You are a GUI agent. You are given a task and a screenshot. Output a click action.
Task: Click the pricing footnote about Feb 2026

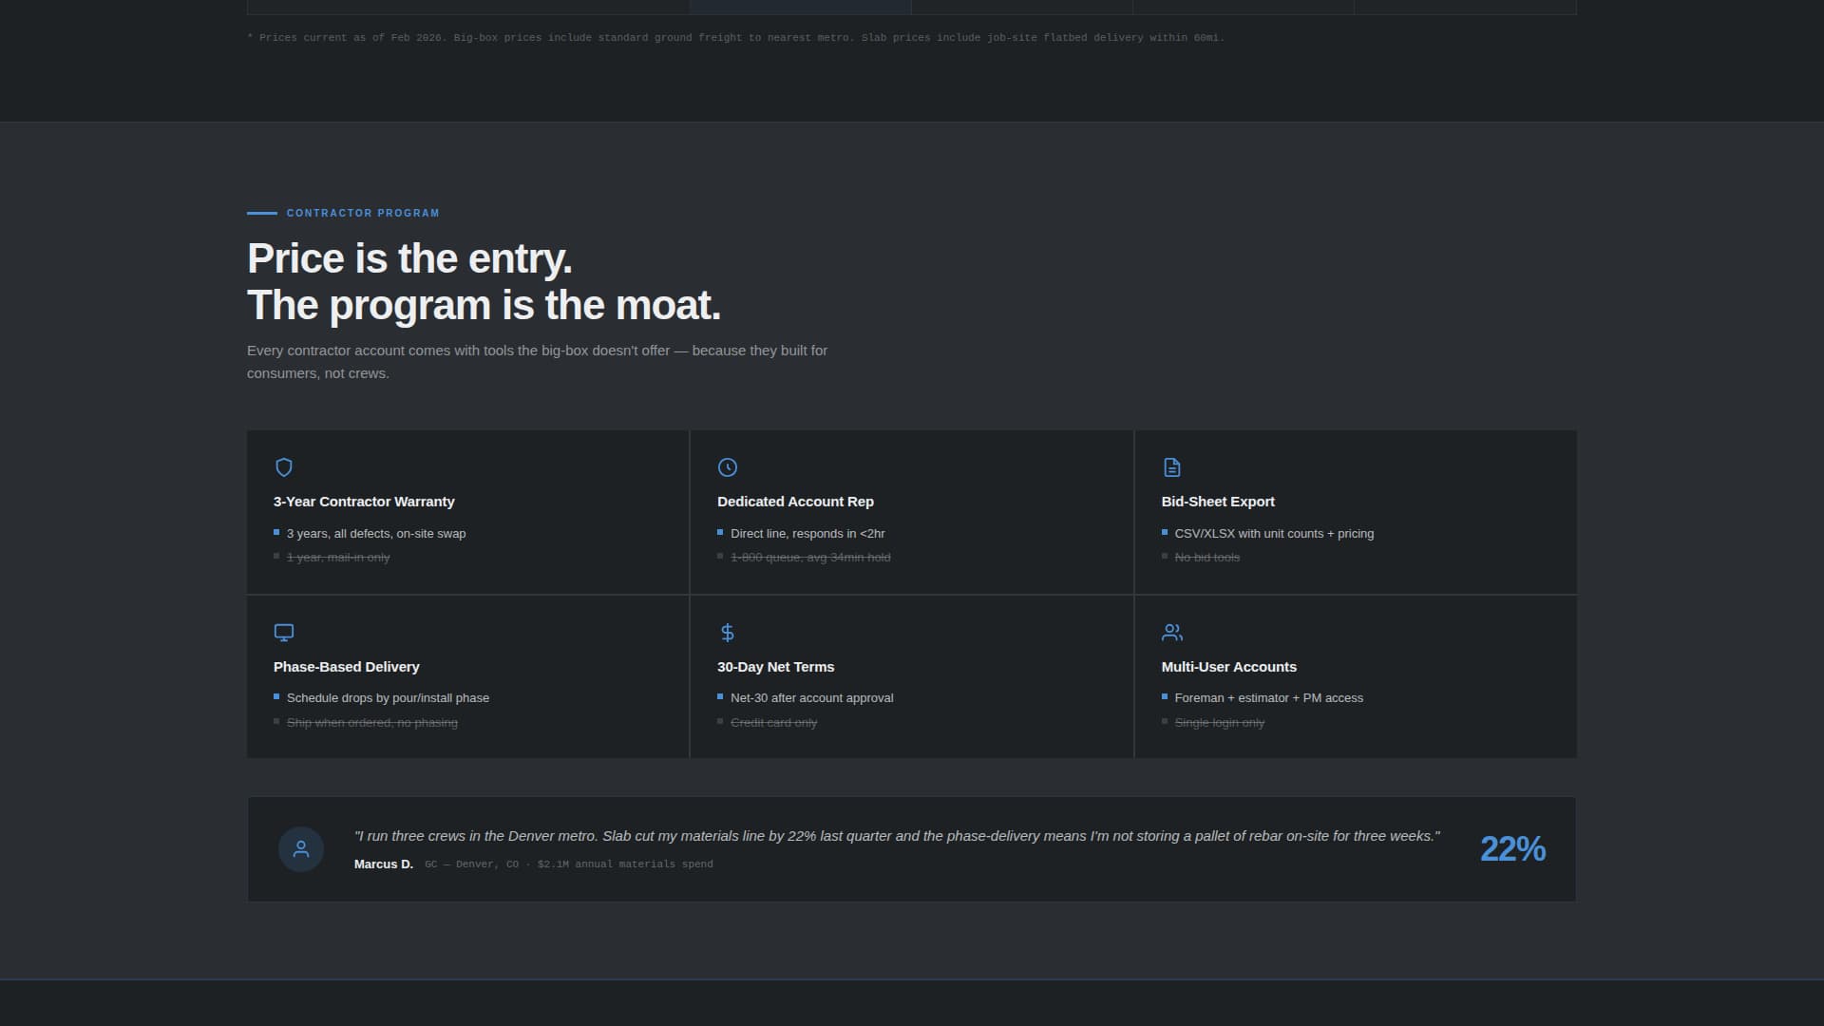click(736, 38)
